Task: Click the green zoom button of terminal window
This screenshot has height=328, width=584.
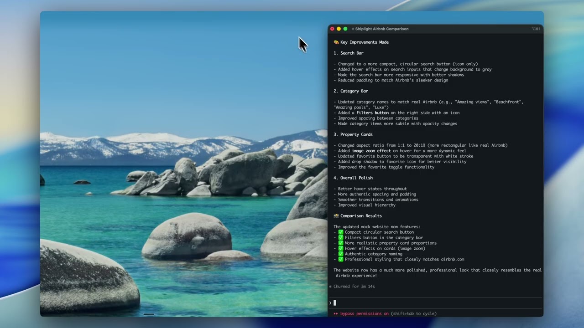Action: [x=345, y=29]
